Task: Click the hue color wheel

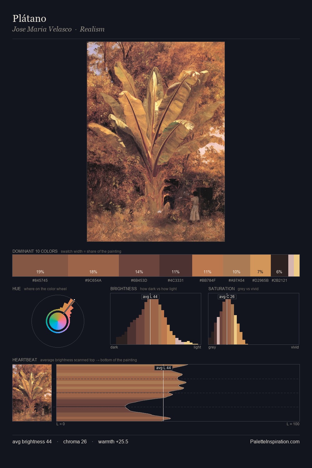Action: point(58,321)
